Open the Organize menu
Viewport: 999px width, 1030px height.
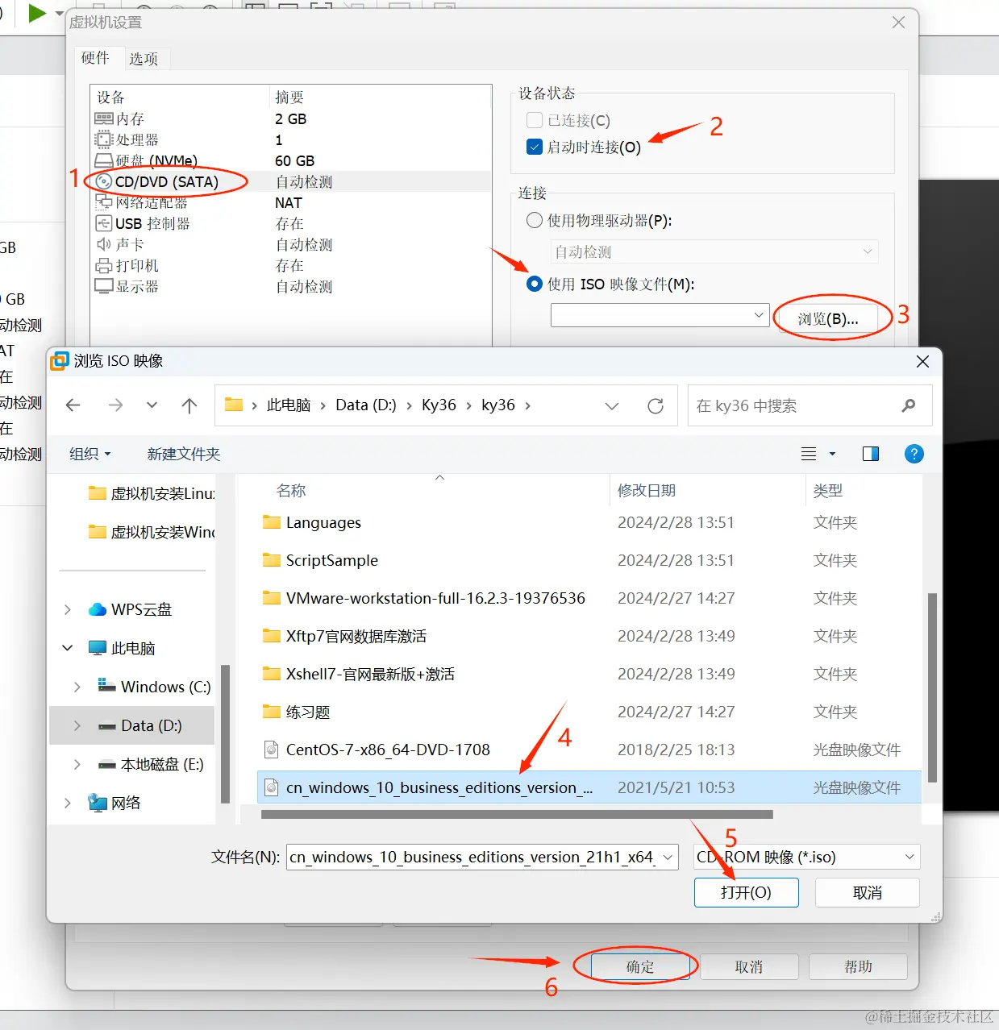89,454
